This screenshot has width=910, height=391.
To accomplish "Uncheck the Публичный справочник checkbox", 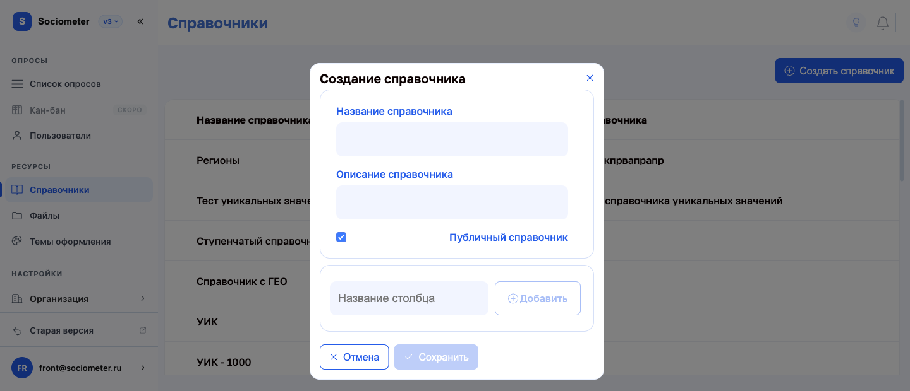I will [x=341, y=237].
